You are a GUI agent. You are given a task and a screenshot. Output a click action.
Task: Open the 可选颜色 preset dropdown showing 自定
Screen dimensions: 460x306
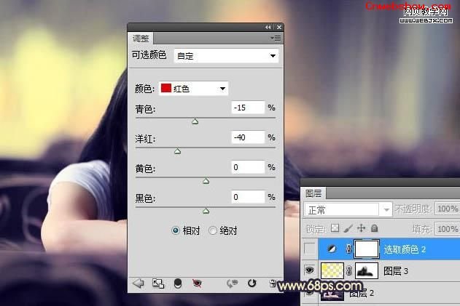(227, 56)
